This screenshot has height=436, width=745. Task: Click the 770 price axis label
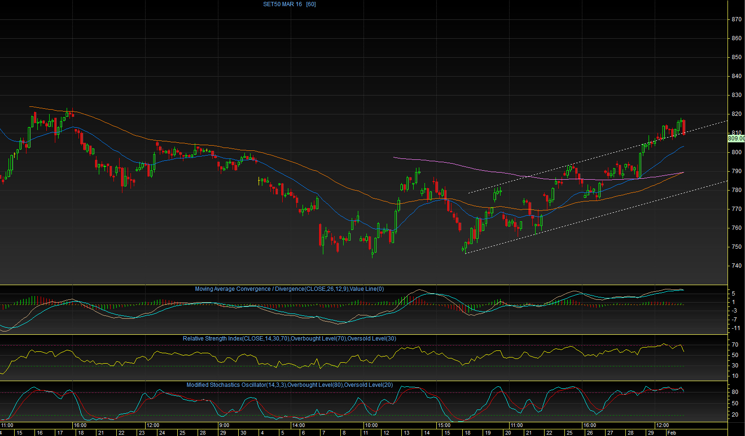point(736,209)
